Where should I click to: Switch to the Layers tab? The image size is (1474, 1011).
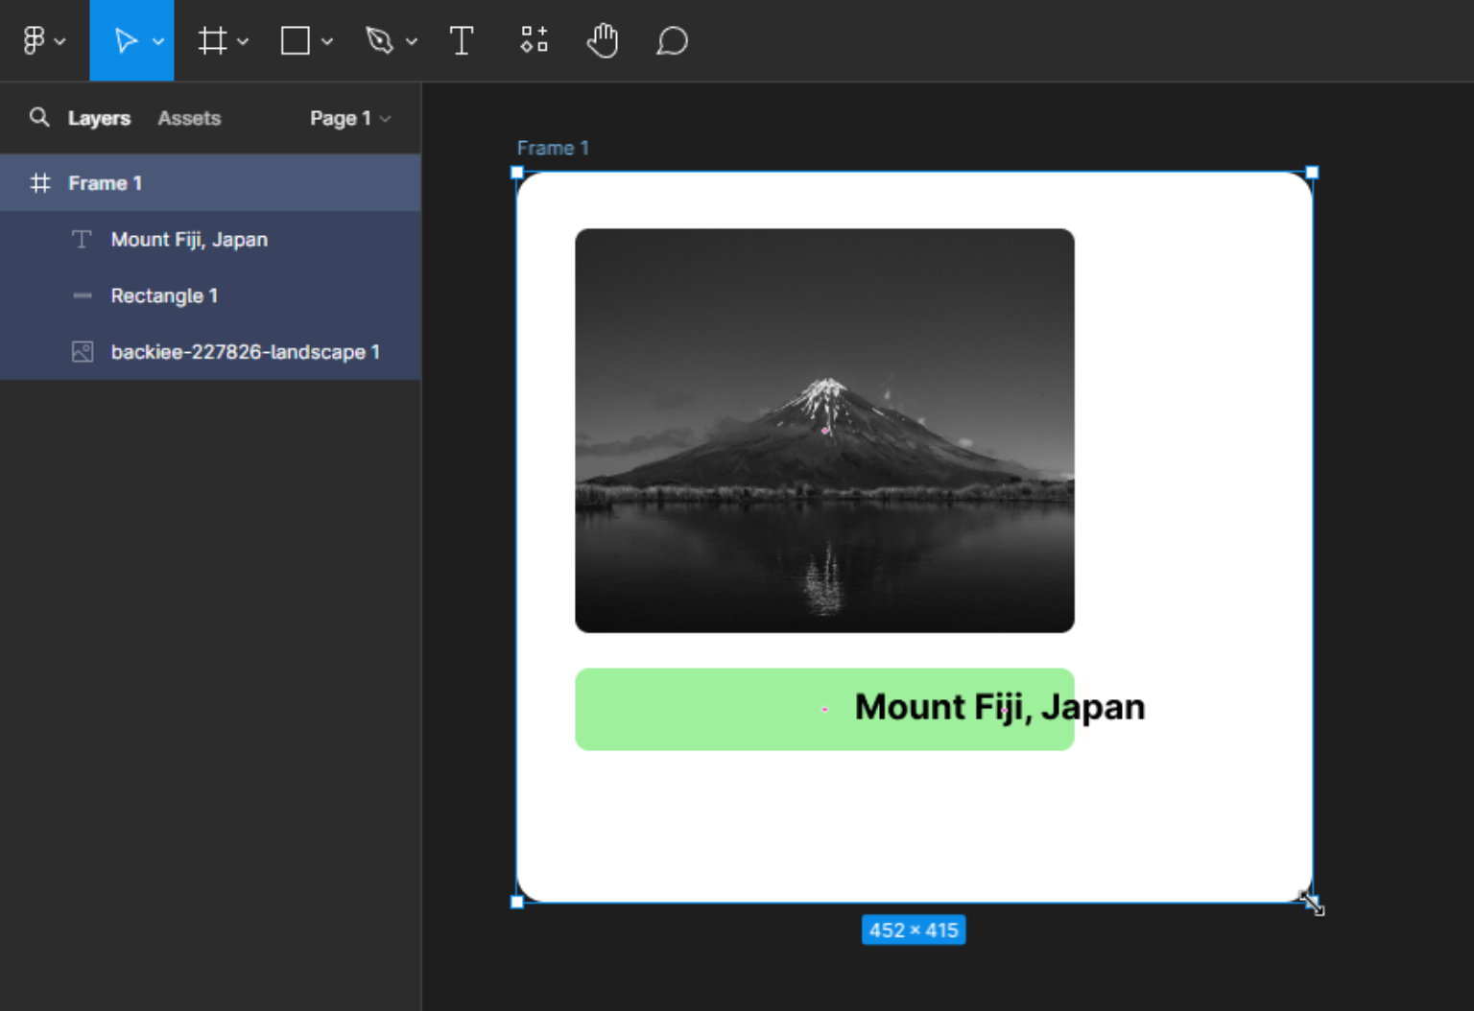(99, 118)
